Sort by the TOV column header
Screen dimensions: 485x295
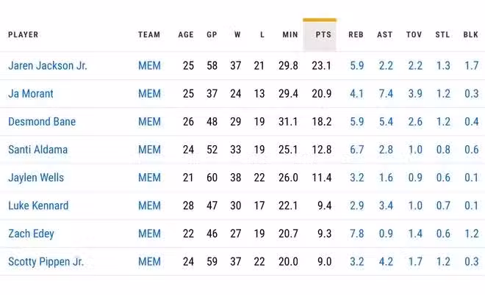[x=414, y=34]
